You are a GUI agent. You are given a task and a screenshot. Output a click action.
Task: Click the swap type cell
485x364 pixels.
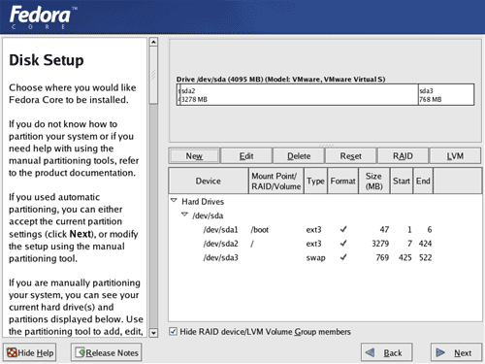[x=316, y=258]
